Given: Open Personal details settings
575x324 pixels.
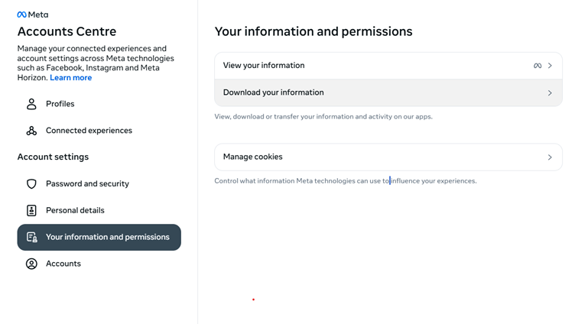Looking at the screenshot, I should [99, 210].
